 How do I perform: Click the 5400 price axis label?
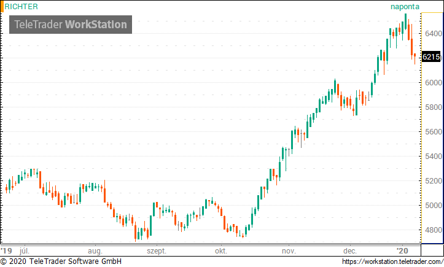tap(434, 157)
